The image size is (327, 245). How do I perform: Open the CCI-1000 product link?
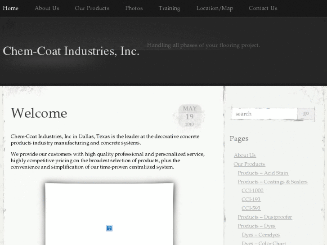point(252,190)
